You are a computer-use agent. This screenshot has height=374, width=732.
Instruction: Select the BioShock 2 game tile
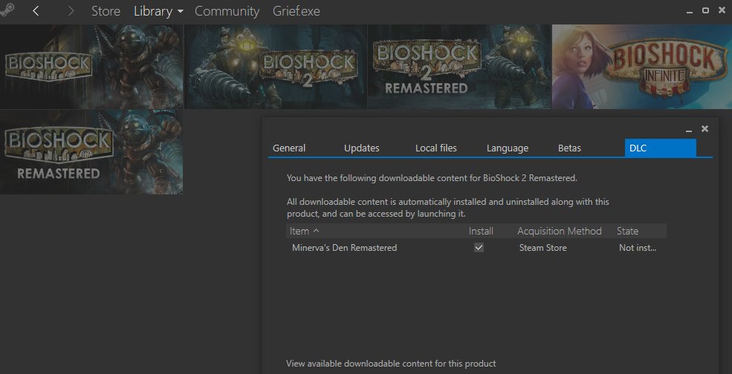pos(276,67)
